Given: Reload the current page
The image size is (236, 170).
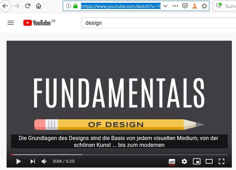Looking at the screenshot, I should pos(28,6).
